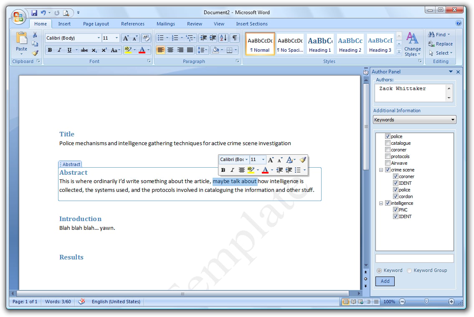Open the Change Styles menu

click(x=412, y=44)
